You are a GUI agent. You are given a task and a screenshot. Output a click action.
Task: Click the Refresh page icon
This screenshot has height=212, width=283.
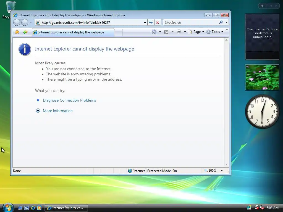151,23
